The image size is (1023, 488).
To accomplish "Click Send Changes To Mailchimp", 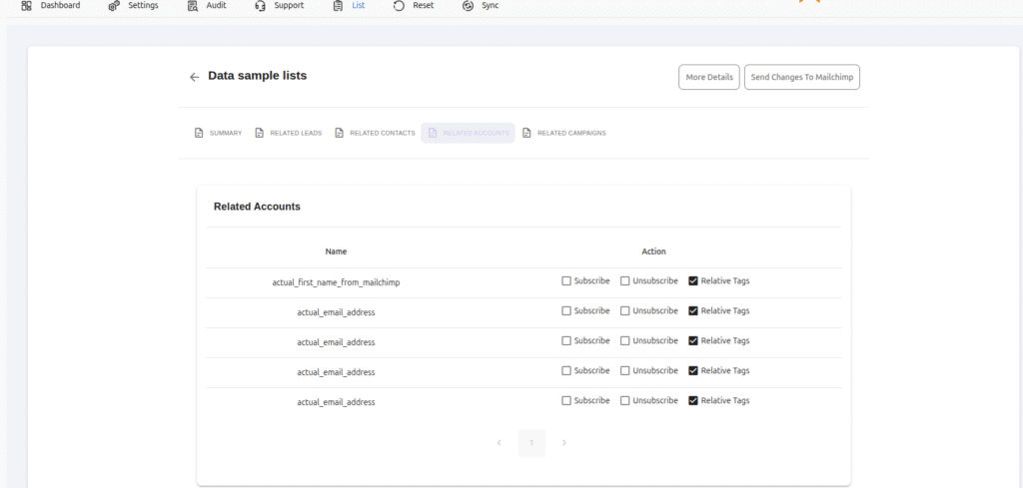I will pyautogui.click(x=802, y=77).
